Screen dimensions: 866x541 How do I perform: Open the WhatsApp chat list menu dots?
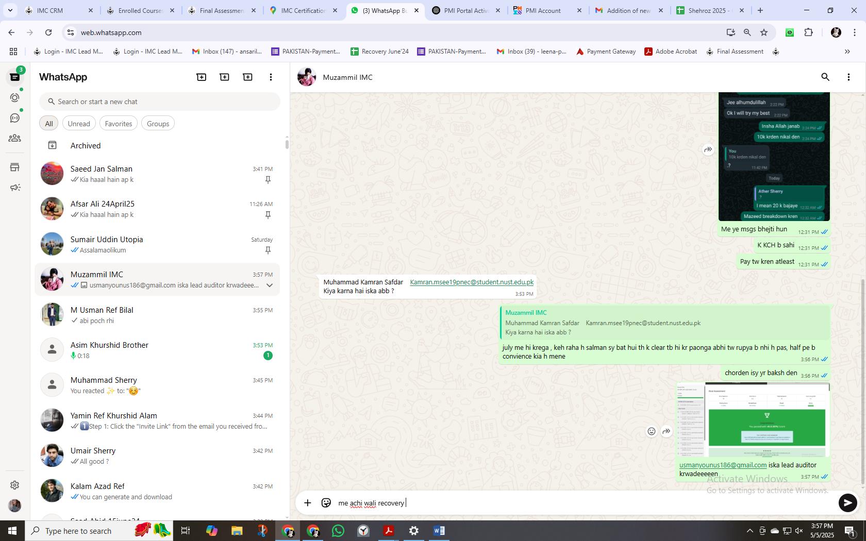tap(271, 77)
